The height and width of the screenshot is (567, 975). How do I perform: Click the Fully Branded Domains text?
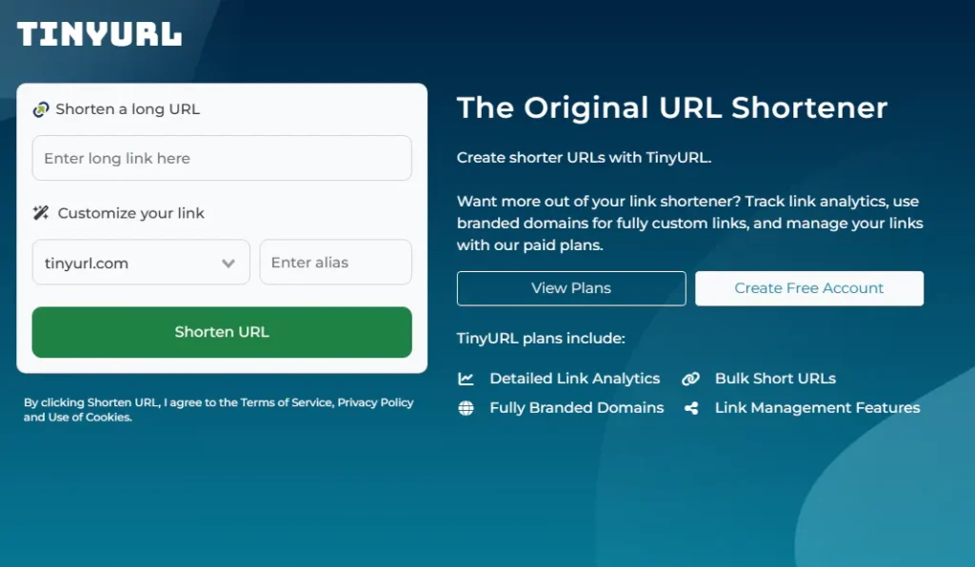576,408
